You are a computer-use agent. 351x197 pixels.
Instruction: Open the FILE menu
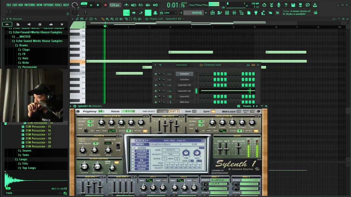(x=9, y=5)
